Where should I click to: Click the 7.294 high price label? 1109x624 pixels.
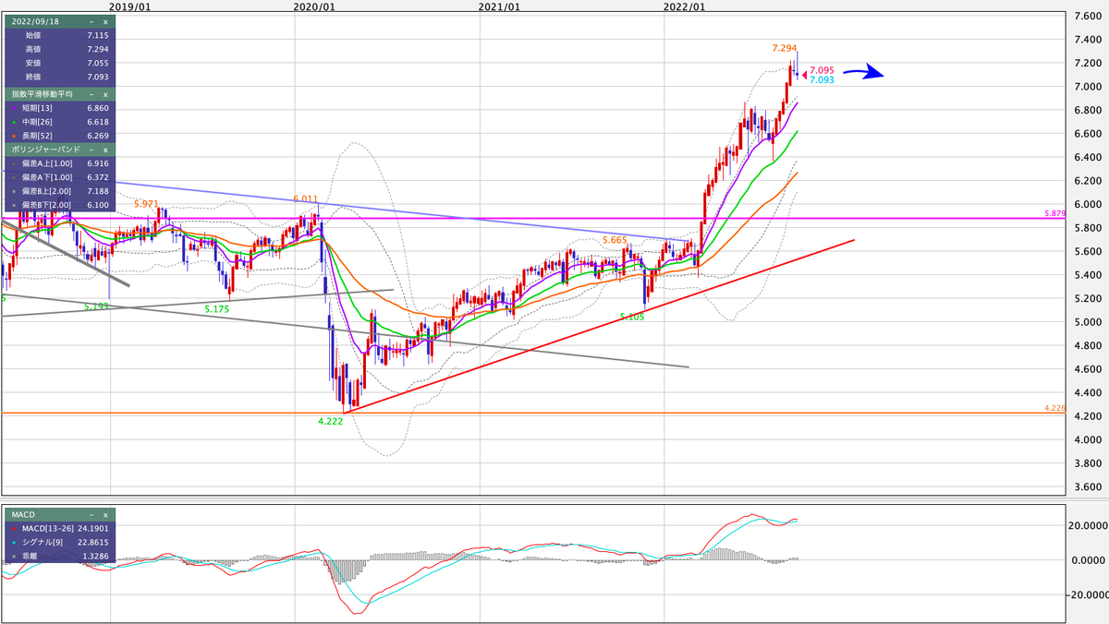pos(784,46)
